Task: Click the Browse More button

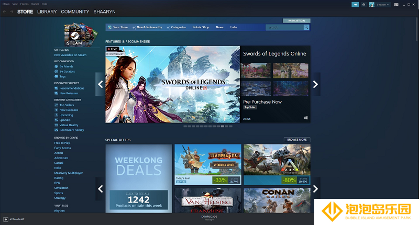Action: pos(297,140)
